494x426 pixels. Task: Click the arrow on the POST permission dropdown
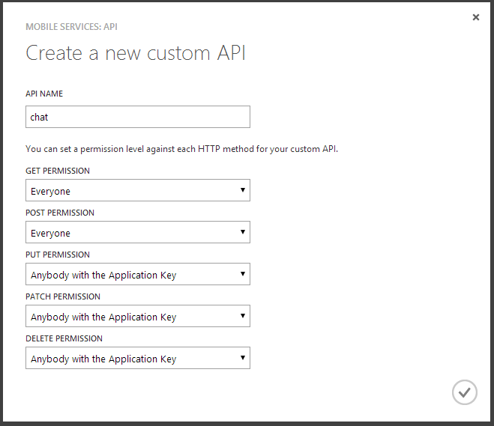click(242, 232)
